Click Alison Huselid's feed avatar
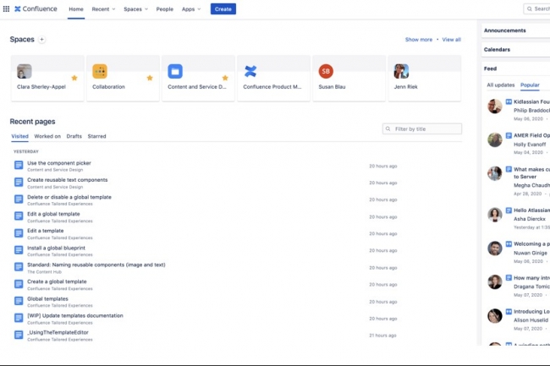The image size is (550, 366). point(495,316)
